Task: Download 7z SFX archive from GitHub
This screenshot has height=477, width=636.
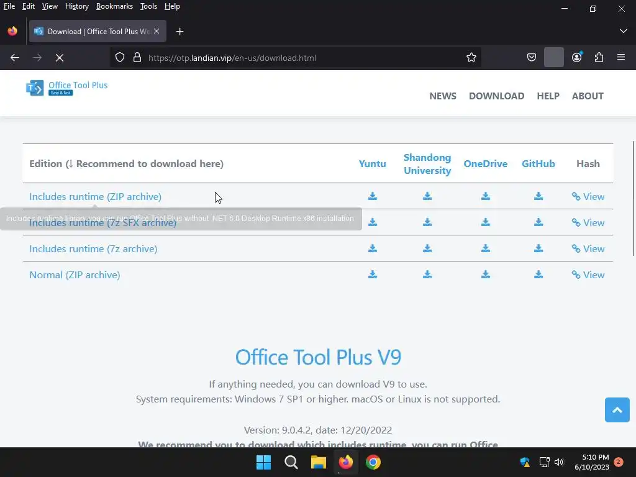Action: (x=538, y=222)
